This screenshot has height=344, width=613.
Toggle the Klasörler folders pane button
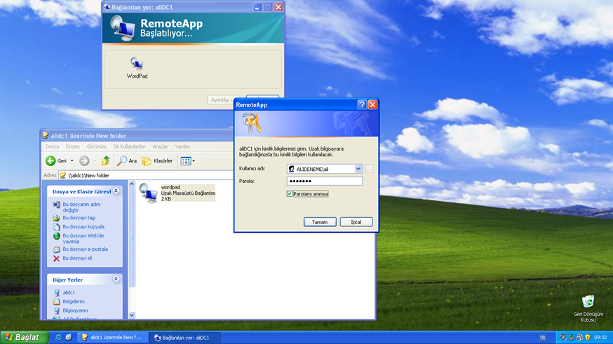pos(157,160)
